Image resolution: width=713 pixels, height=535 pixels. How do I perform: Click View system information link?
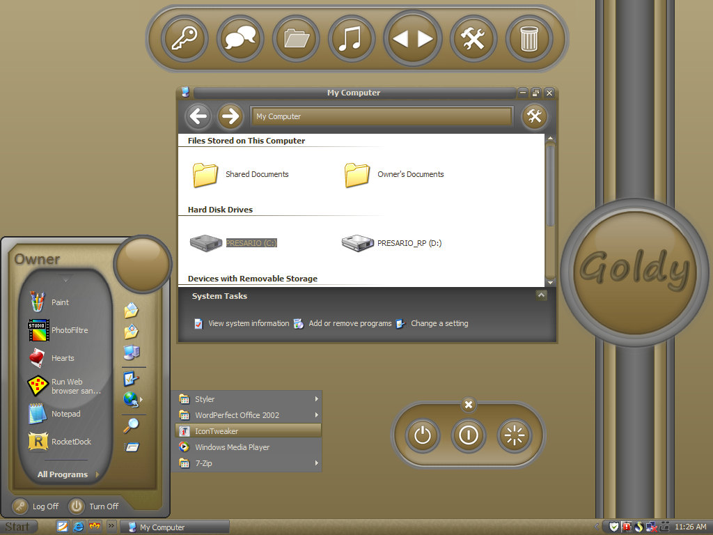click(249, 323)
